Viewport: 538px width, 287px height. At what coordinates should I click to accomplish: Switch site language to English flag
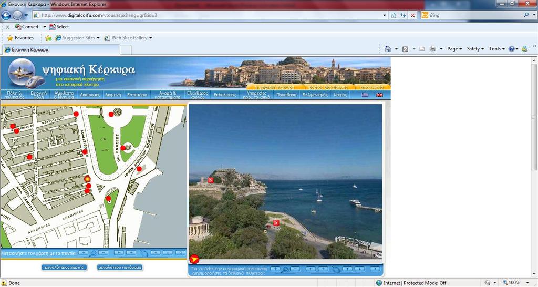(379, 95)
